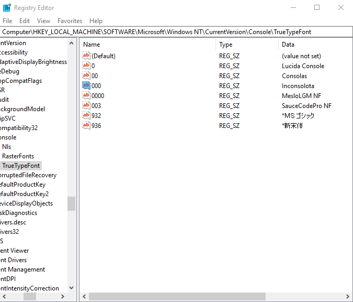Viewport: 353px width, 302px height.
Task: Select the BackgroundModel key in the tree
Action: pos(22,109)
